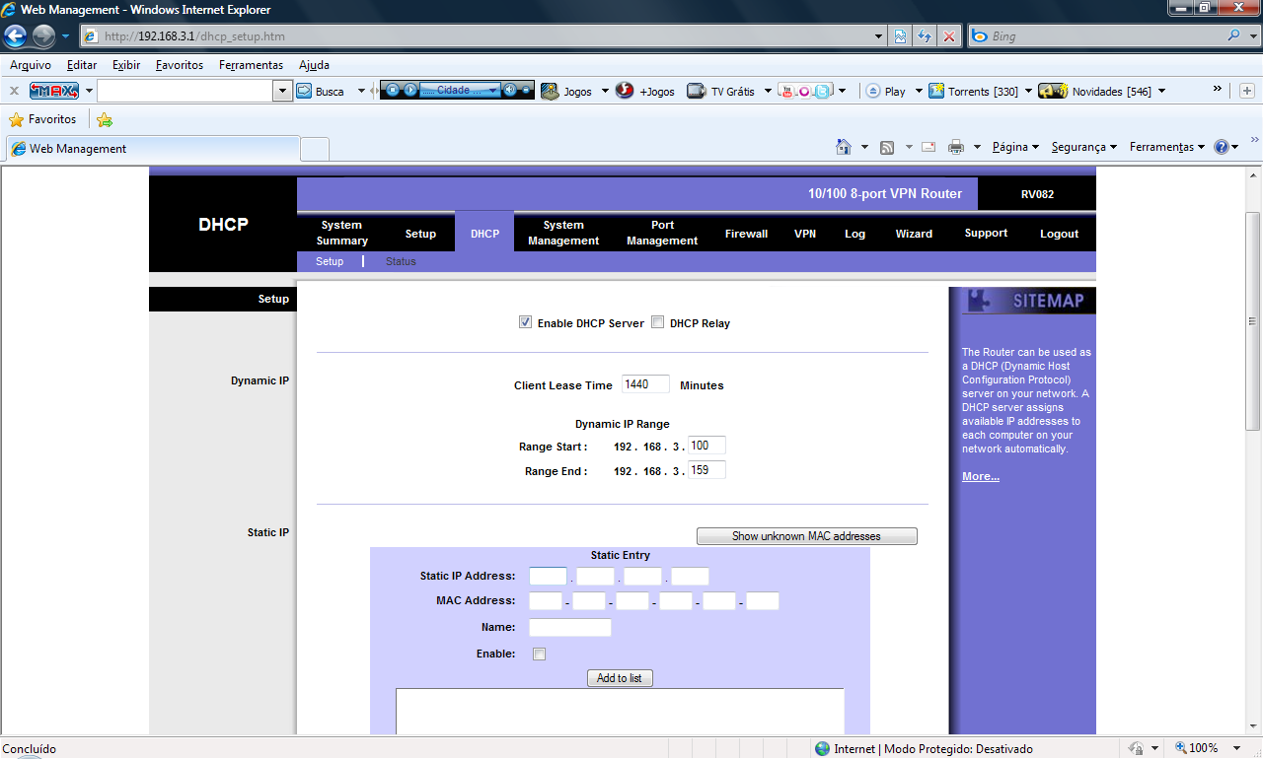The height and width of the screenshot is (759, 1263).
Task: Open the Arquivo menu
Action: (x=31, y=65)
